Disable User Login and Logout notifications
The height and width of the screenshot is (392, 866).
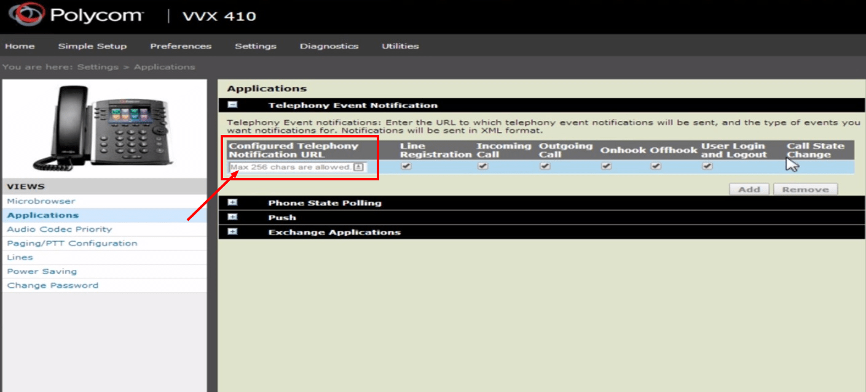click(x=706, y=166)
